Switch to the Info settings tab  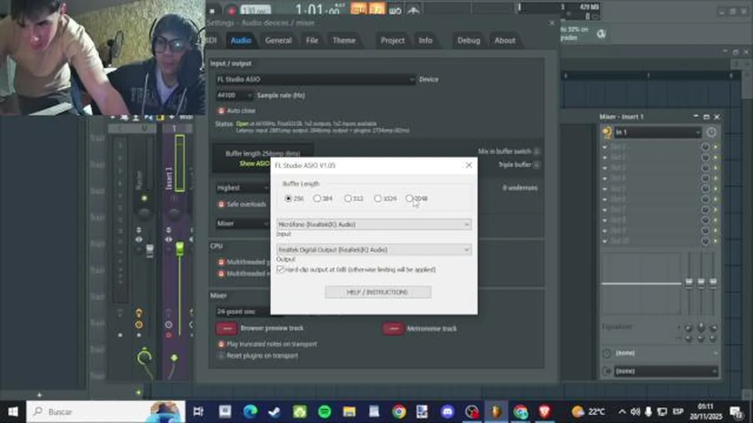425,41
